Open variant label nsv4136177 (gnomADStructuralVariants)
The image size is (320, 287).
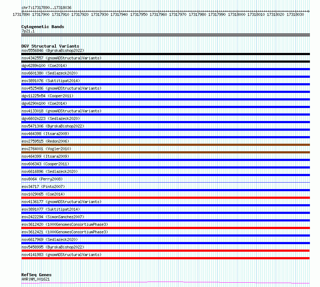61,202
